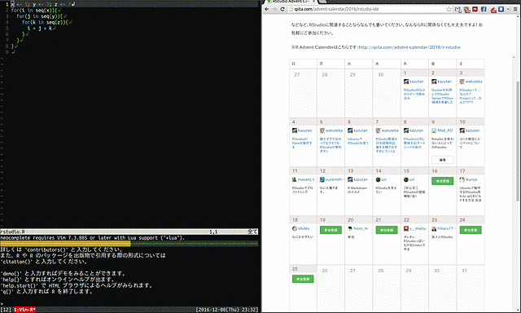Image resolution: width=521 pixels, height=313 pixels.
Task: Open the day 2 Docker RStudio Server article
Action: click(442, 96)
